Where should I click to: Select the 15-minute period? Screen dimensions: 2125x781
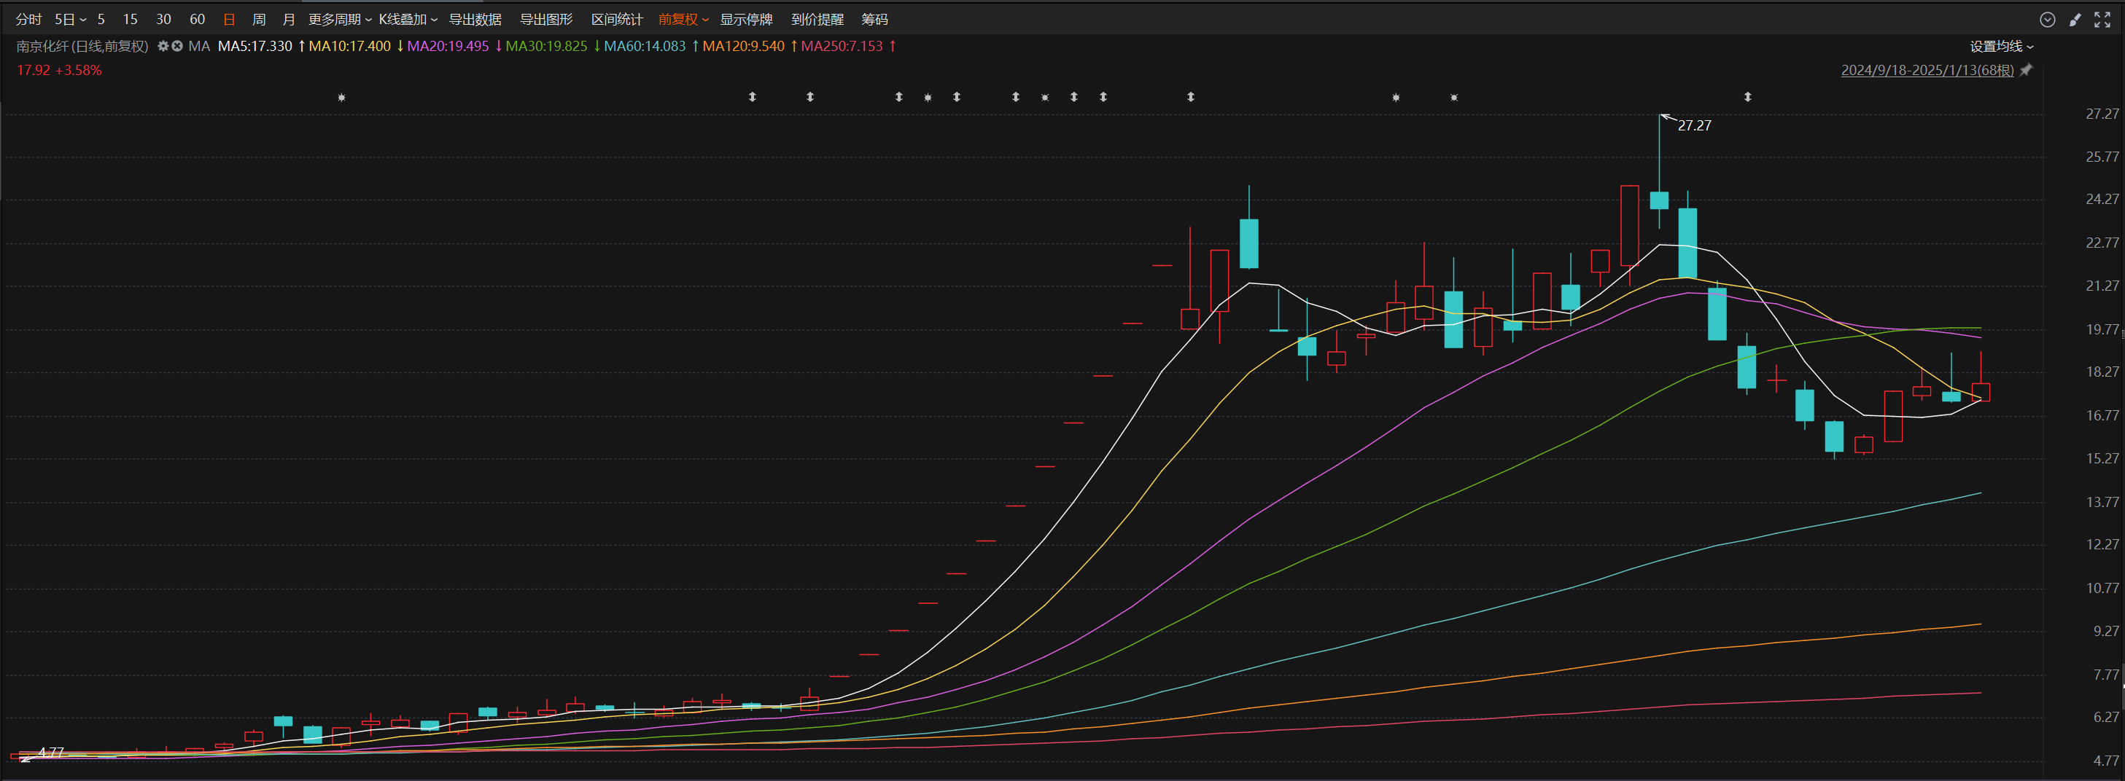tap(131, 19)
